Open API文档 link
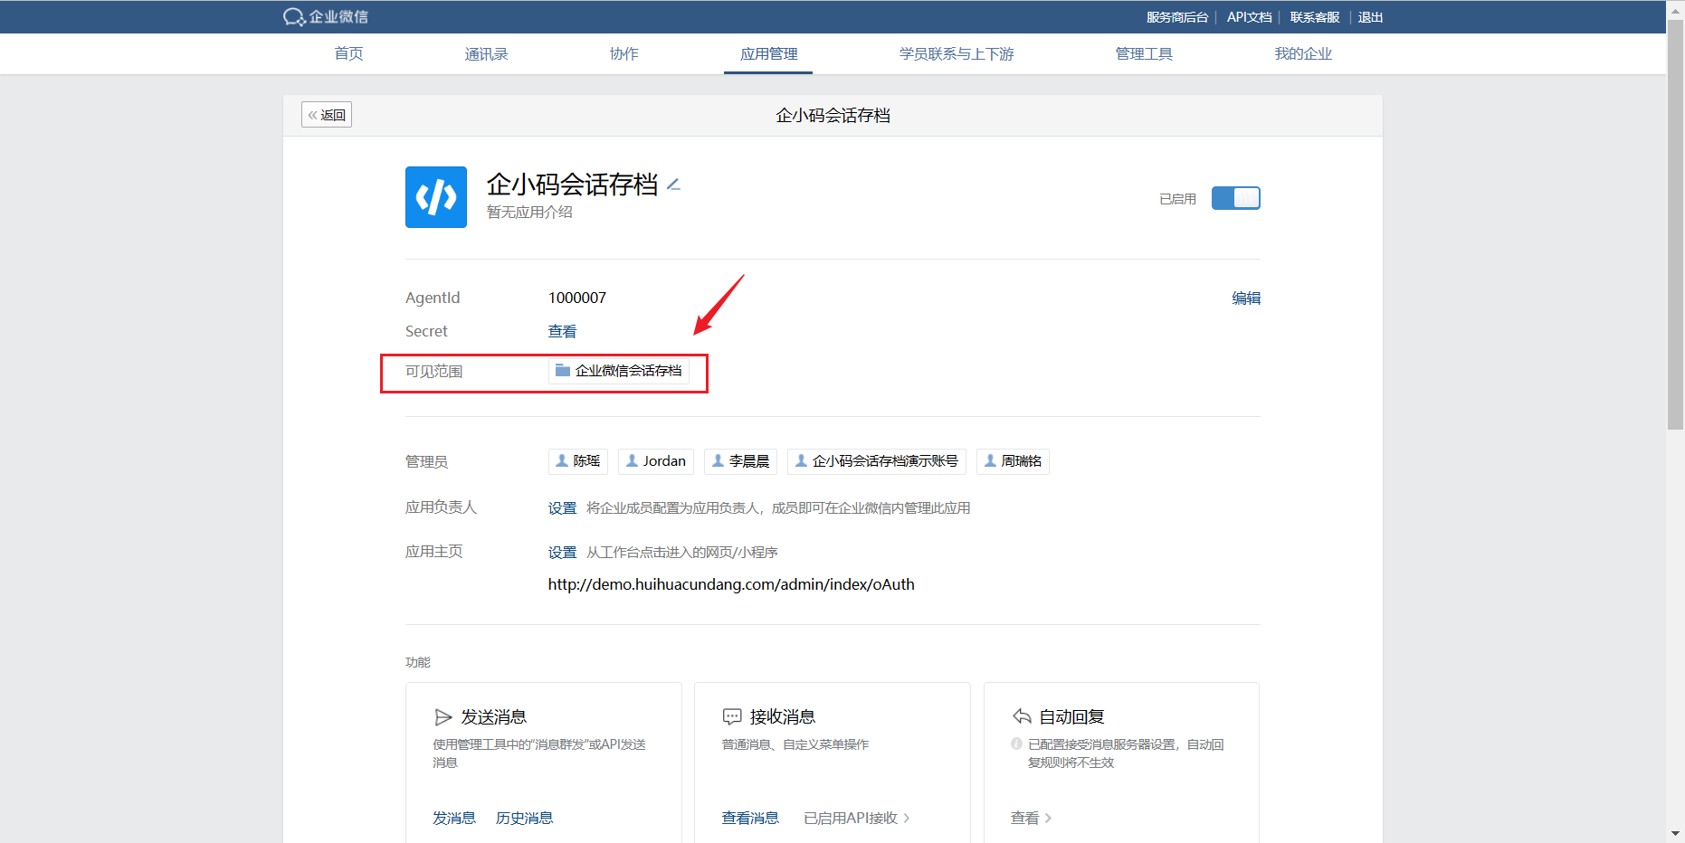This screenshot has height=843, width=1685. tap(1249, 17)
